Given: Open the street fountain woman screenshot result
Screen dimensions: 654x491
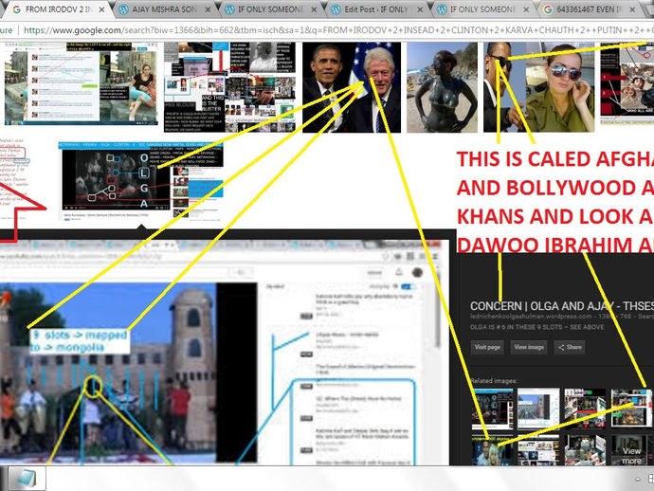Looking at the screenshot, I should point(82,83).
